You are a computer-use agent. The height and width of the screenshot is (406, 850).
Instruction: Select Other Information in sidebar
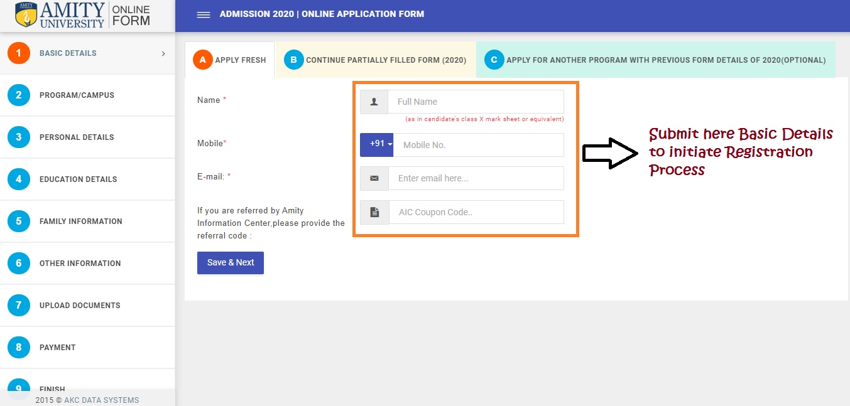[87, 264]
